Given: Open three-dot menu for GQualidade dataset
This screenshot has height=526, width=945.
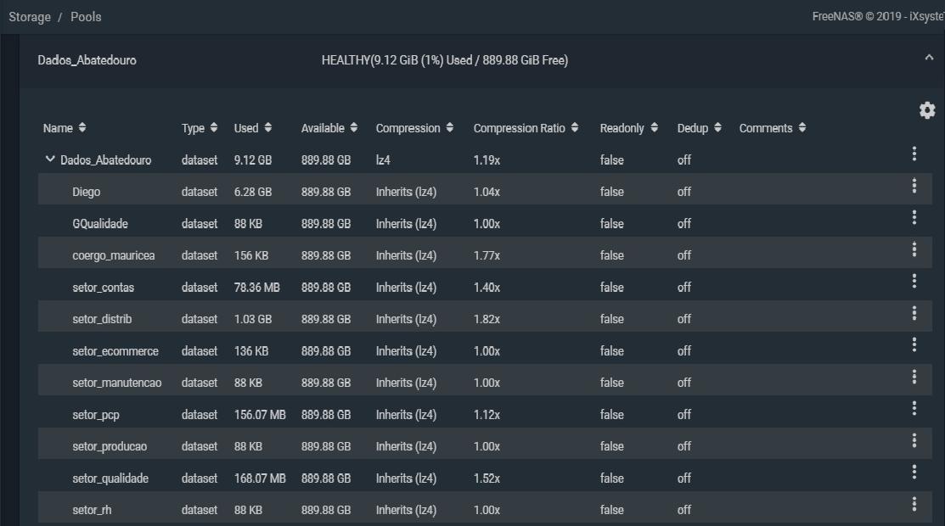Looking at the screenshot, I should 914,217.
